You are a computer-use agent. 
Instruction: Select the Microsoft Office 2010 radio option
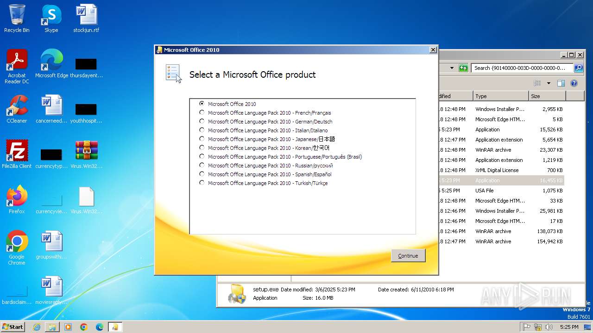click(x=202, y=104)
